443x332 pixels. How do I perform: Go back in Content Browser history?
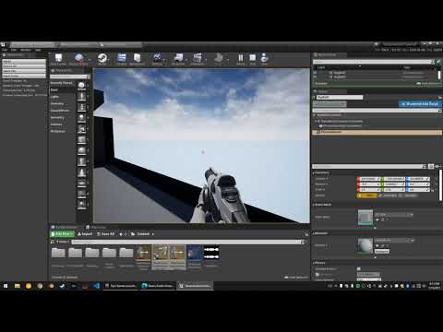(121, 234)
